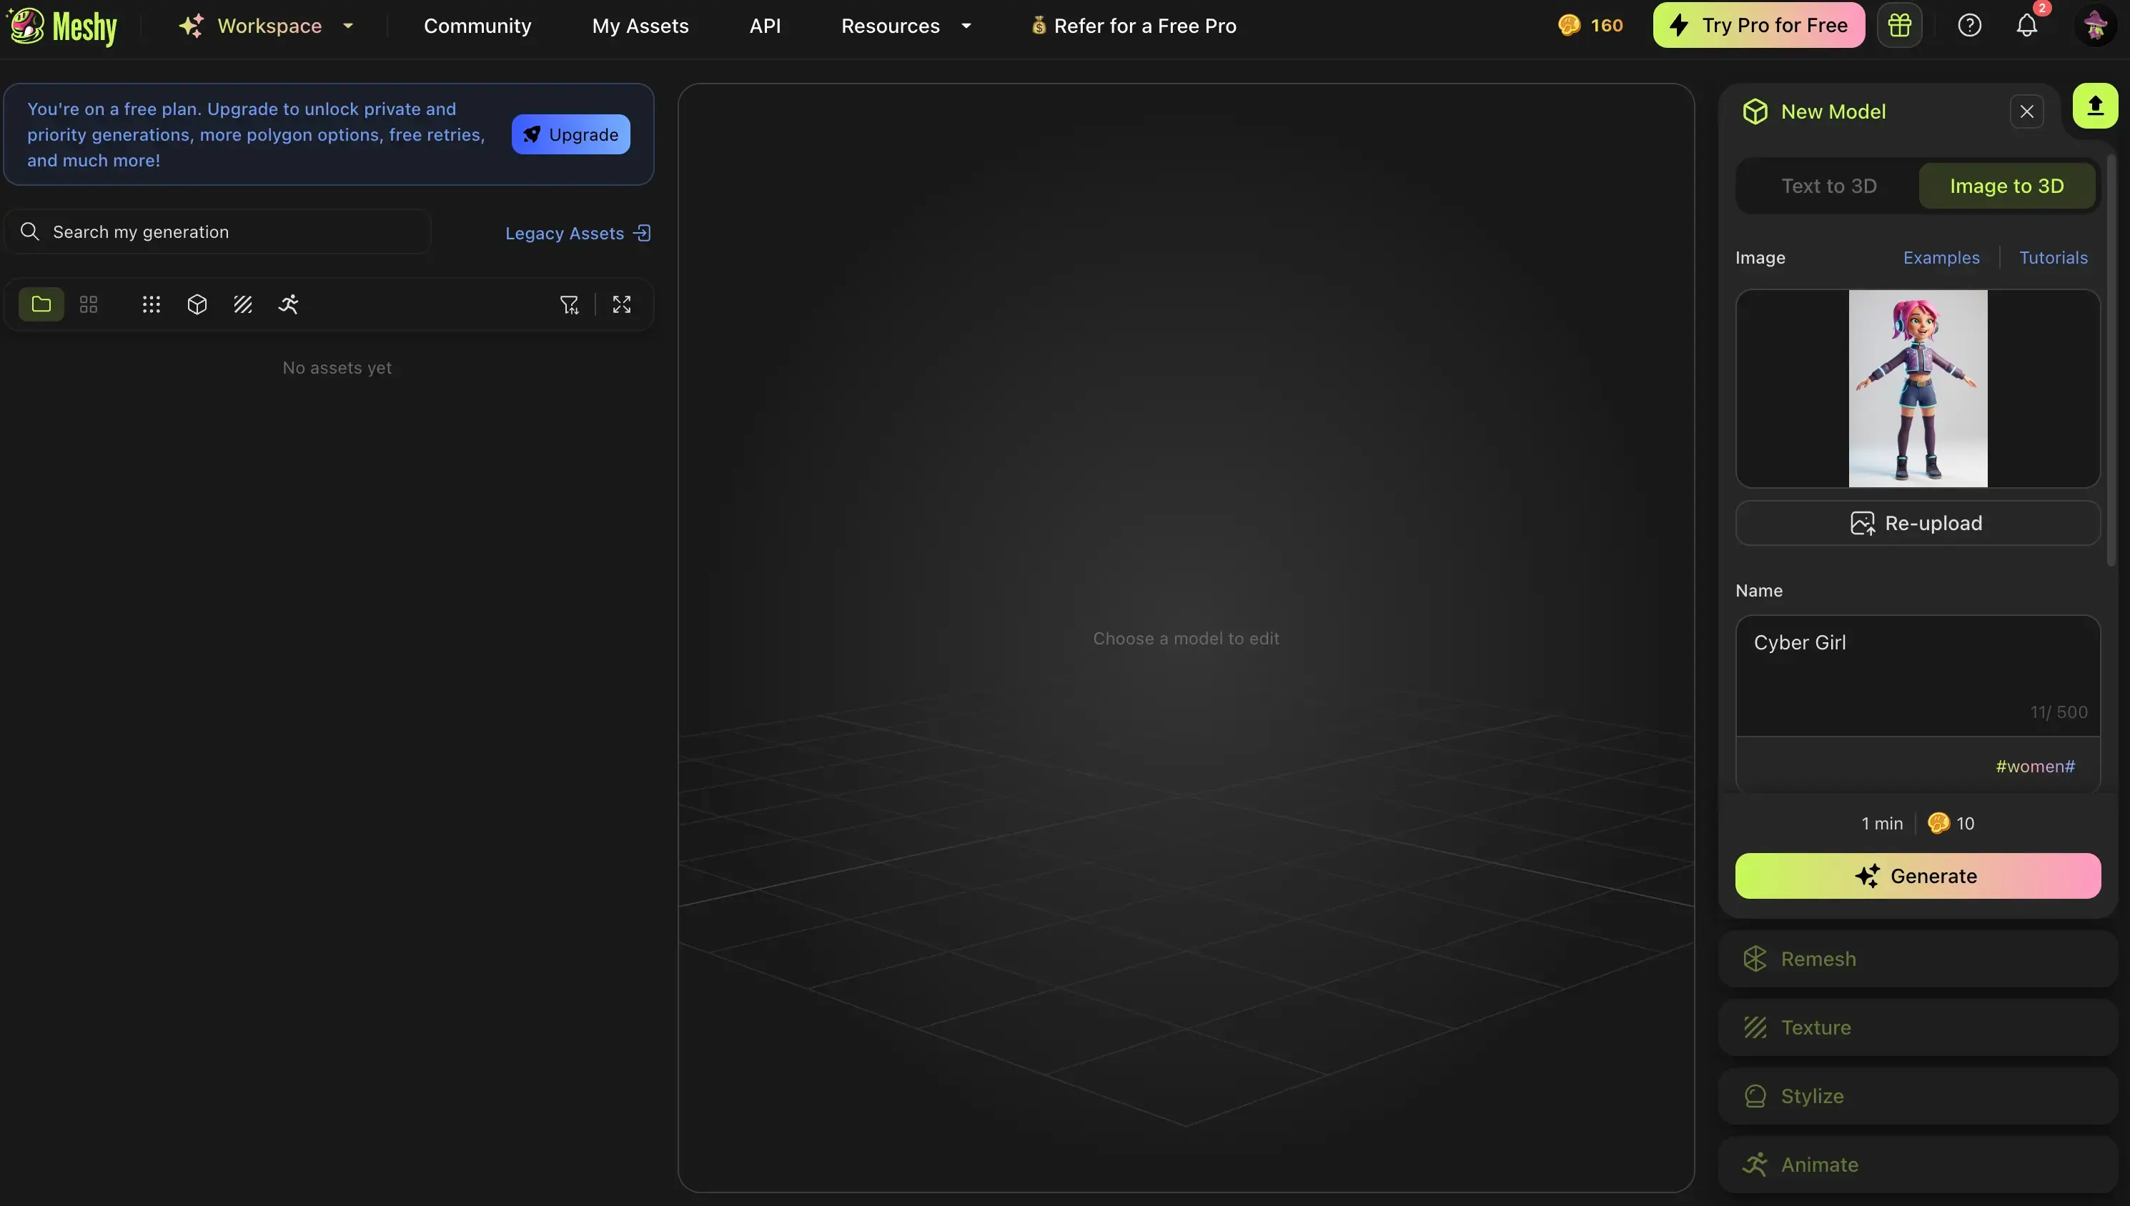Select the 3D model asset filter cube icon
Viewport: 2130px width, 1206px height.
click(197, 304)
